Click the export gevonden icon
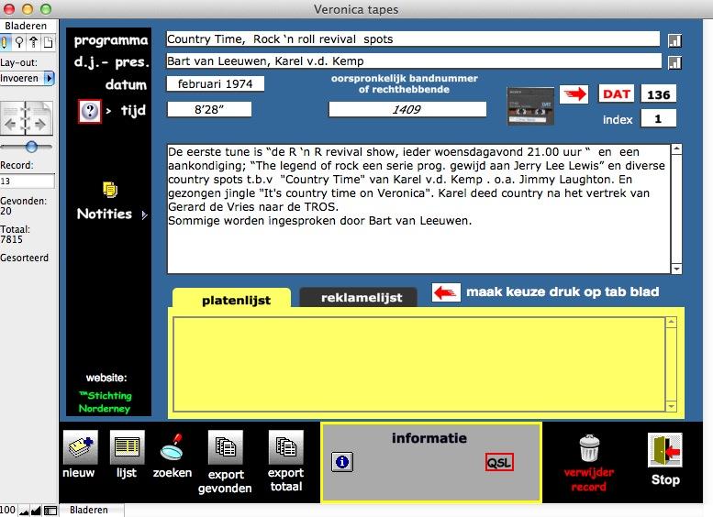713x517 pixels. point(225,447)
